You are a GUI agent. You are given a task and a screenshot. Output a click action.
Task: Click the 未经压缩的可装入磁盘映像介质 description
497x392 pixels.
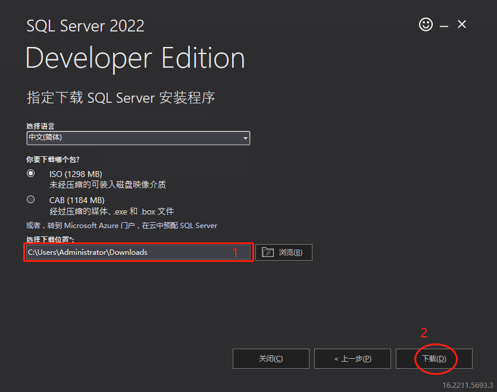[x=108, y=185]
